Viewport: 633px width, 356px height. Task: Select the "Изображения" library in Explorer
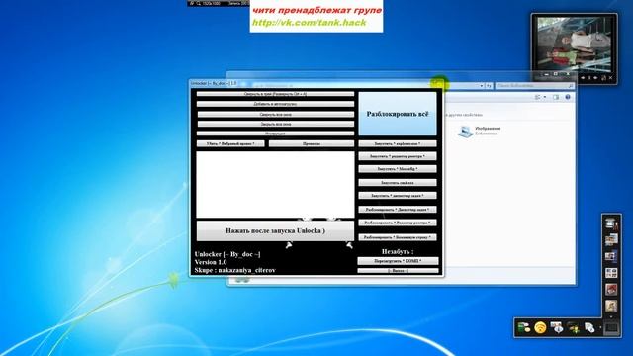coord(479,131)
